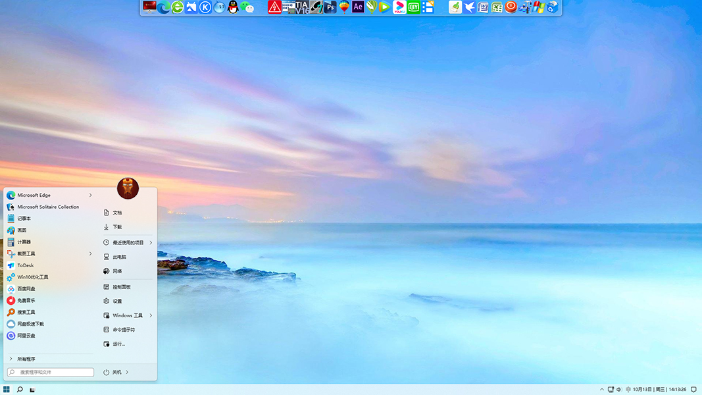
Task: Click the volume icon in system tray
Action: pos(619,390)
